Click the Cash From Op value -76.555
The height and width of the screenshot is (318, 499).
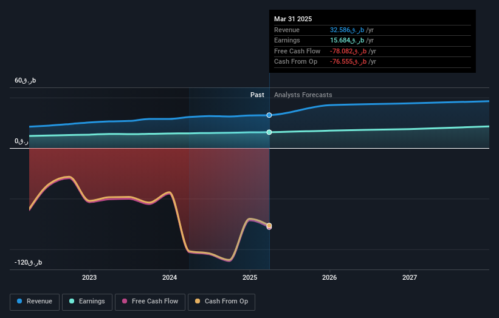click(348, 62)
